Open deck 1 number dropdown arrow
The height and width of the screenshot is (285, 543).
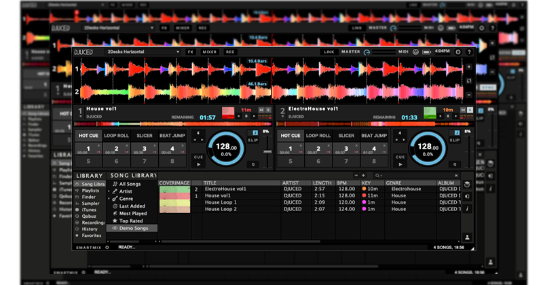click(80, 117)
